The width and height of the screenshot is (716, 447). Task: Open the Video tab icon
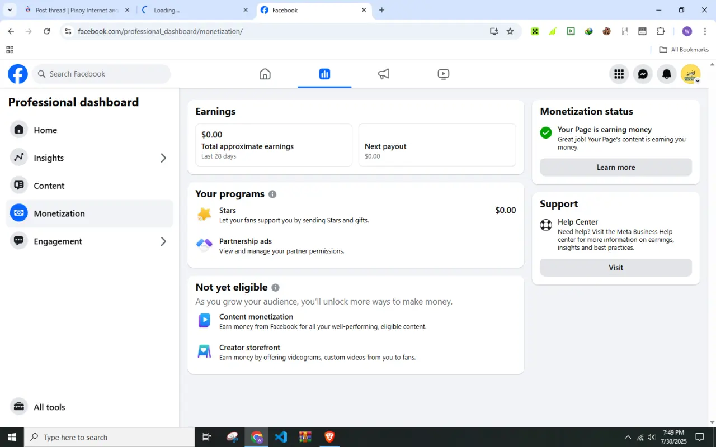point(443,74)
